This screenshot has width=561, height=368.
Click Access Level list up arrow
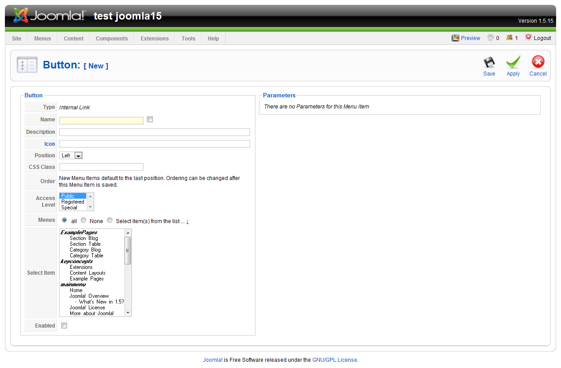click(x=91, y=196)
